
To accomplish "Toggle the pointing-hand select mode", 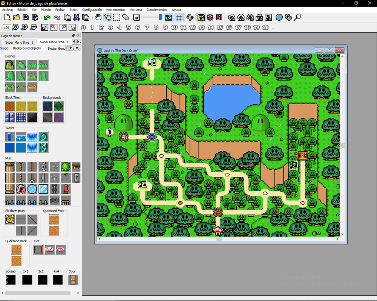I will 107,17.
